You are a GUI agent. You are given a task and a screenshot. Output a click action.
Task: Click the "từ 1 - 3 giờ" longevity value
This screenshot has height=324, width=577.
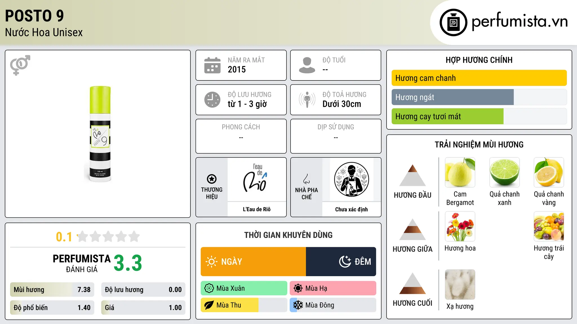pos(247,104)
